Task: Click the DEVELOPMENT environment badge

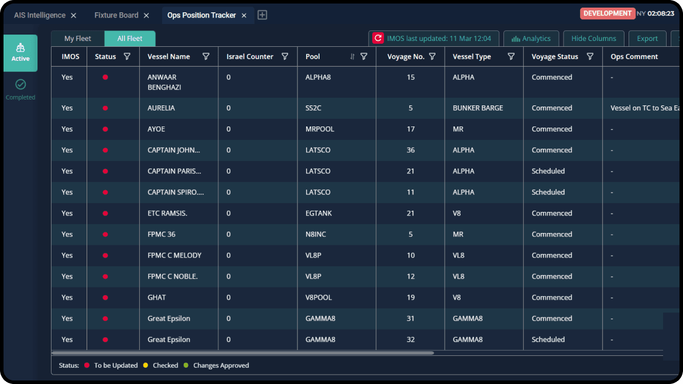Action: [x=607, y=13]
